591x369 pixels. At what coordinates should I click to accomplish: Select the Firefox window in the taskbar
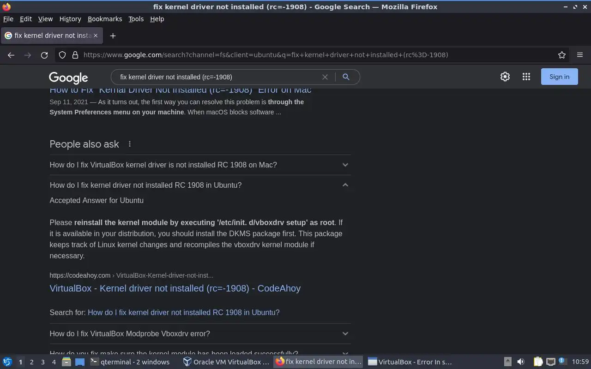click(319, 362)
